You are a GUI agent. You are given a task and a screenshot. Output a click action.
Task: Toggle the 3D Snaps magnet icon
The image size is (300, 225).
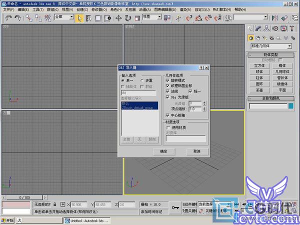pos(189,18)
